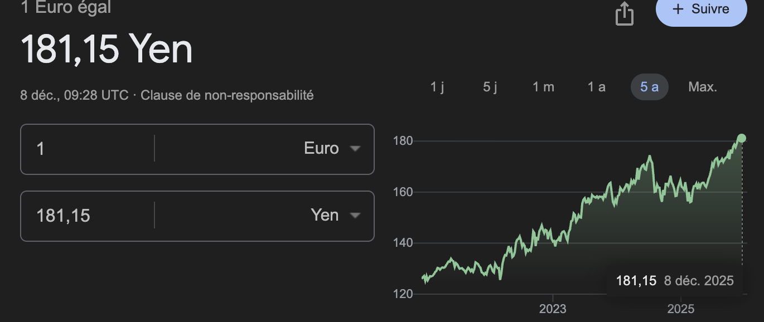Click the plus icon in Suivre button

(x=678, y=9)
